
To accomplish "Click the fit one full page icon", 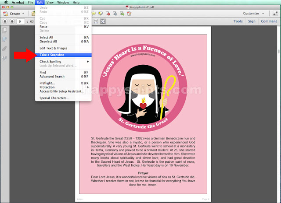I will coord(103,21).
